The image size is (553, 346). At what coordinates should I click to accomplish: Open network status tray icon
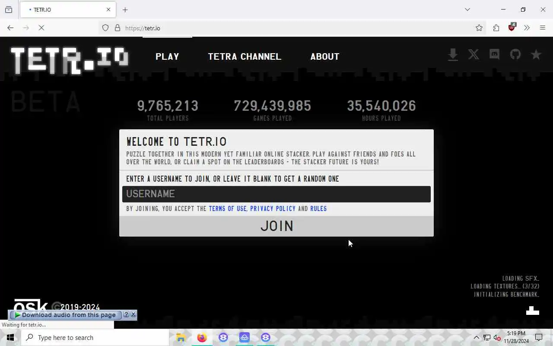point(487,337)
